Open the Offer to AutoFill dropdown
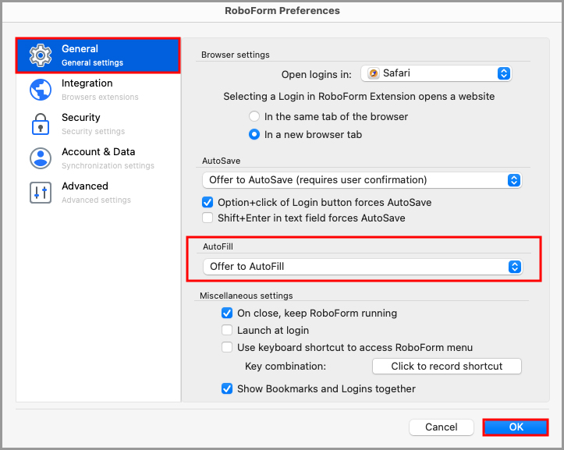 363,267
